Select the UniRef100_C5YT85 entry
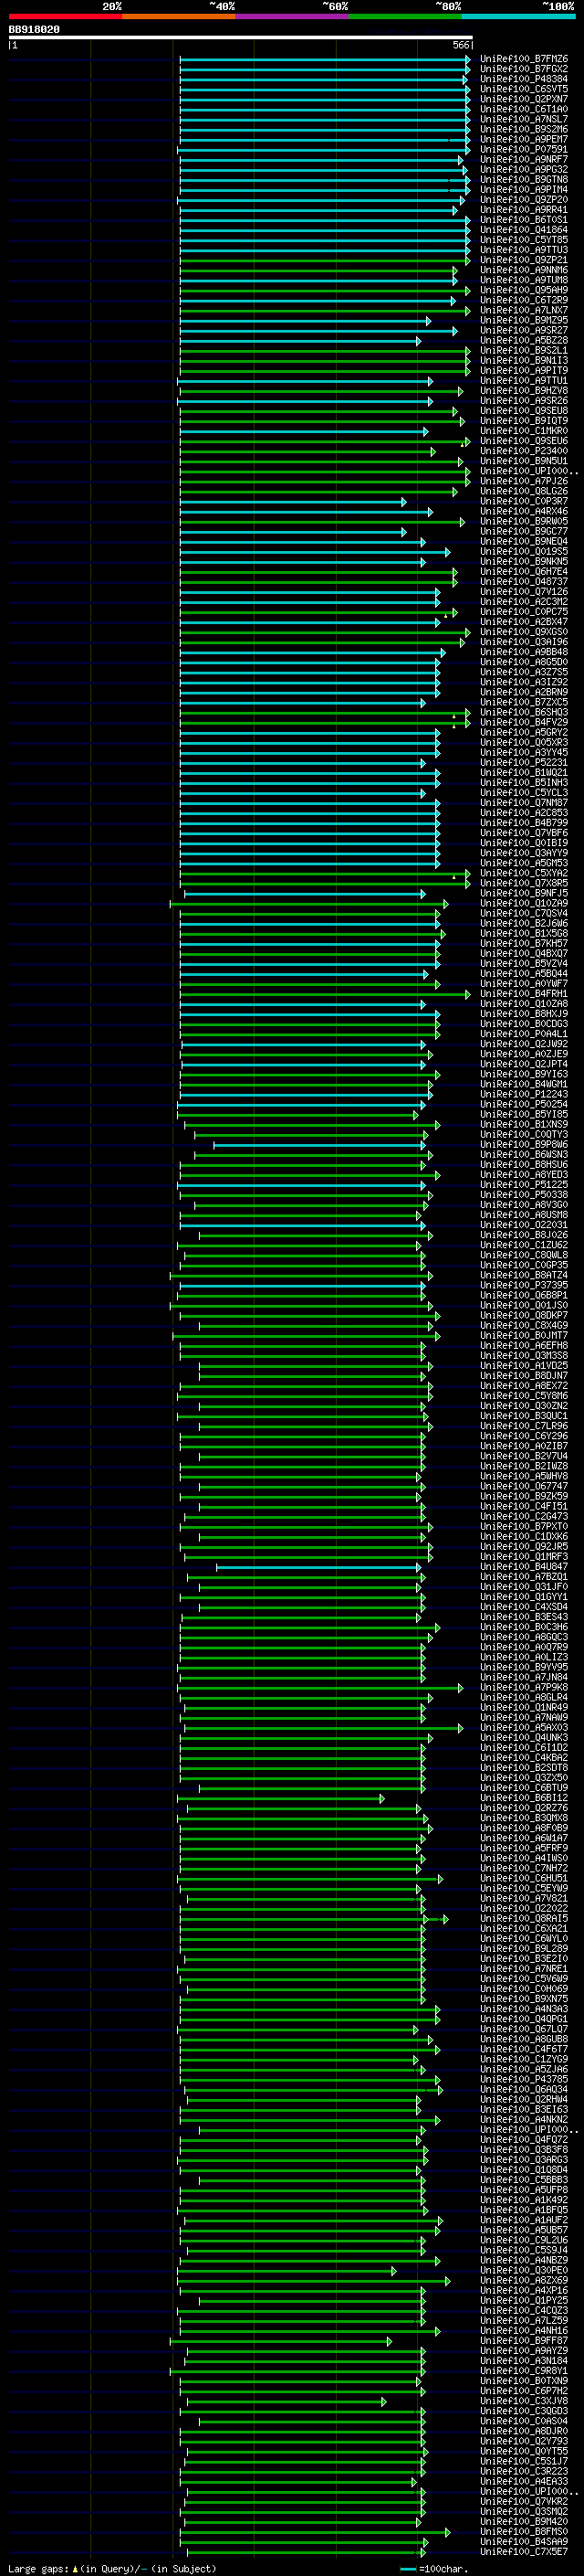 [524, 240]
